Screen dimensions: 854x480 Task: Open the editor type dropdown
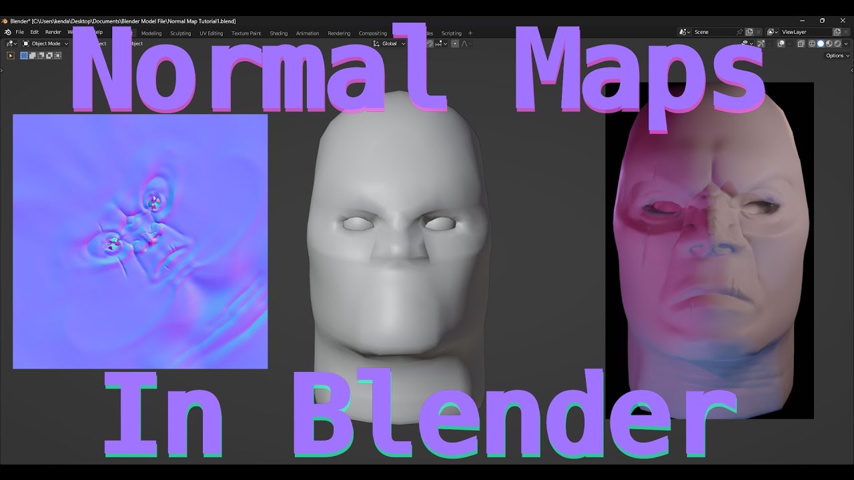11,43
